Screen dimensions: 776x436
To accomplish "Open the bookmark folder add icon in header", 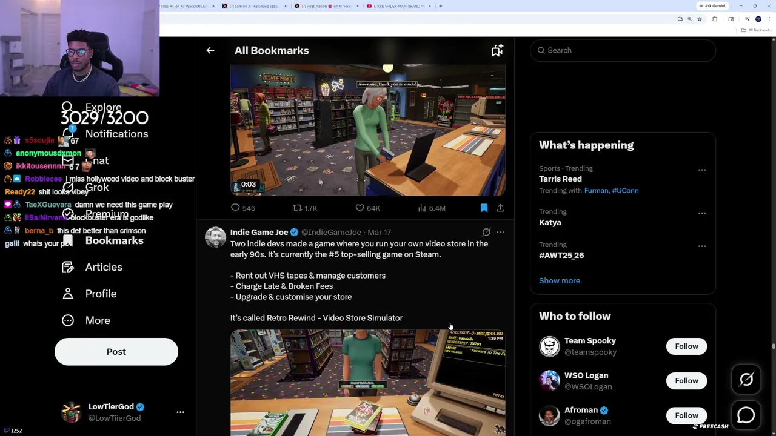I will [x=497, y=51].
